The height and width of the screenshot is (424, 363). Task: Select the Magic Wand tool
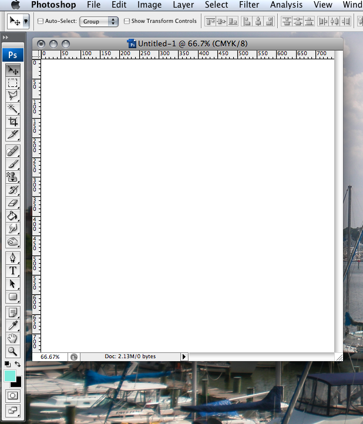point(13,109)
